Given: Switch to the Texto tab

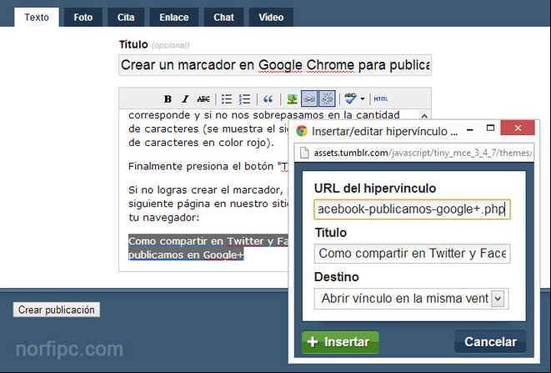Looking at the screenshot, I should click(37, 18).
